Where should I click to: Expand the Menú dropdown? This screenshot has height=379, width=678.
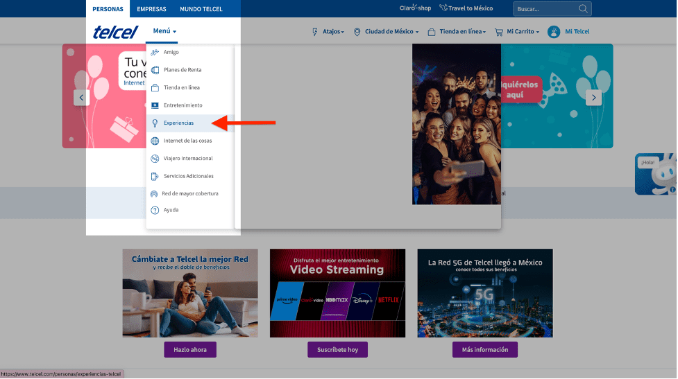coord(165,31)
